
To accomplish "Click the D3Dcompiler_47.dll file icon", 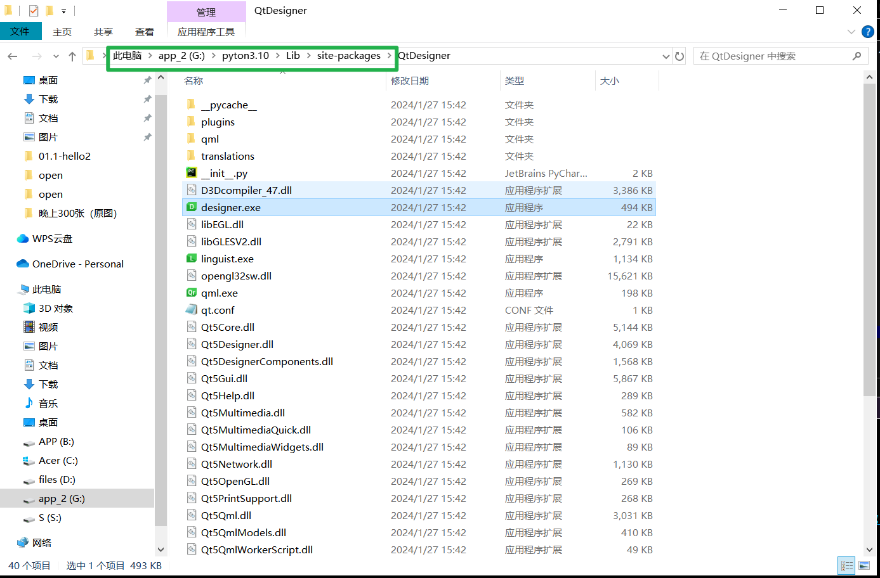I will pos(191,190).
